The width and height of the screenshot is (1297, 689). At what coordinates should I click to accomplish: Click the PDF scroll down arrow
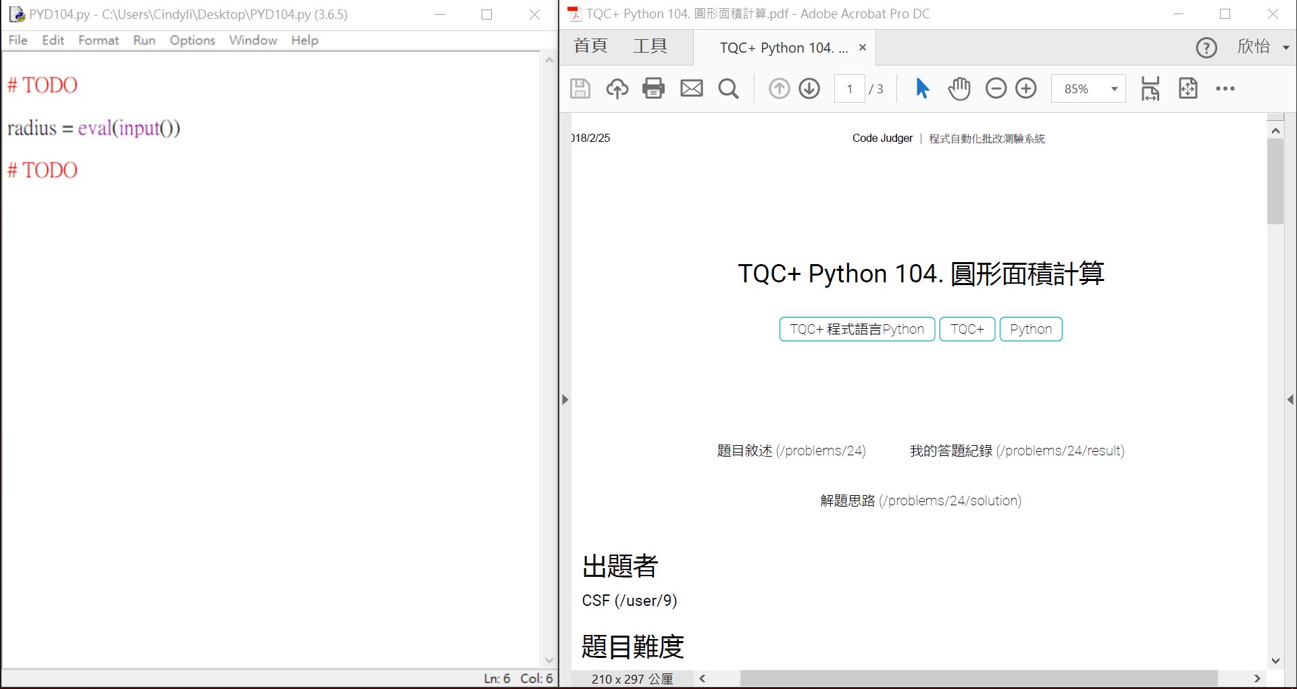pyautogui.click(x=1275, y=661)
